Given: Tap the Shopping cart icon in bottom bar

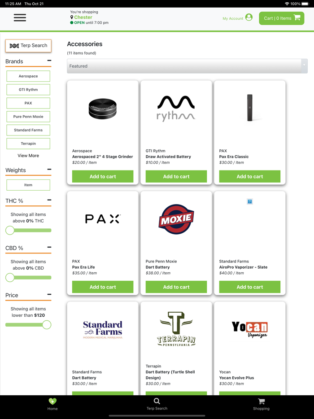Looking at the screenshot, I should 262,402.
